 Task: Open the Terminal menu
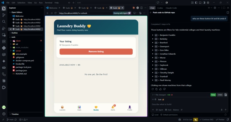(x=48, y=3)
